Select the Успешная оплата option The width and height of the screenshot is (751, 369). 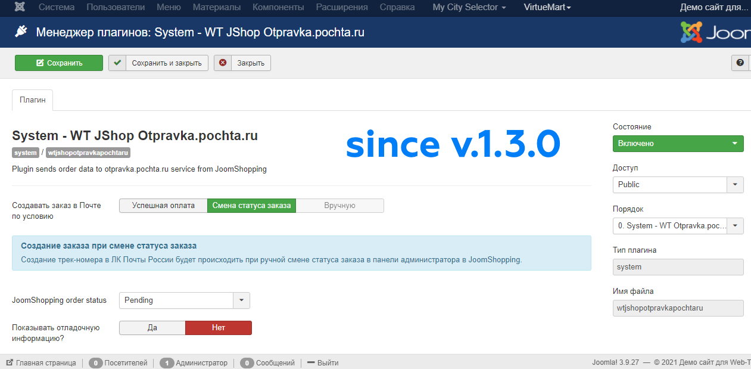point(163,206)
